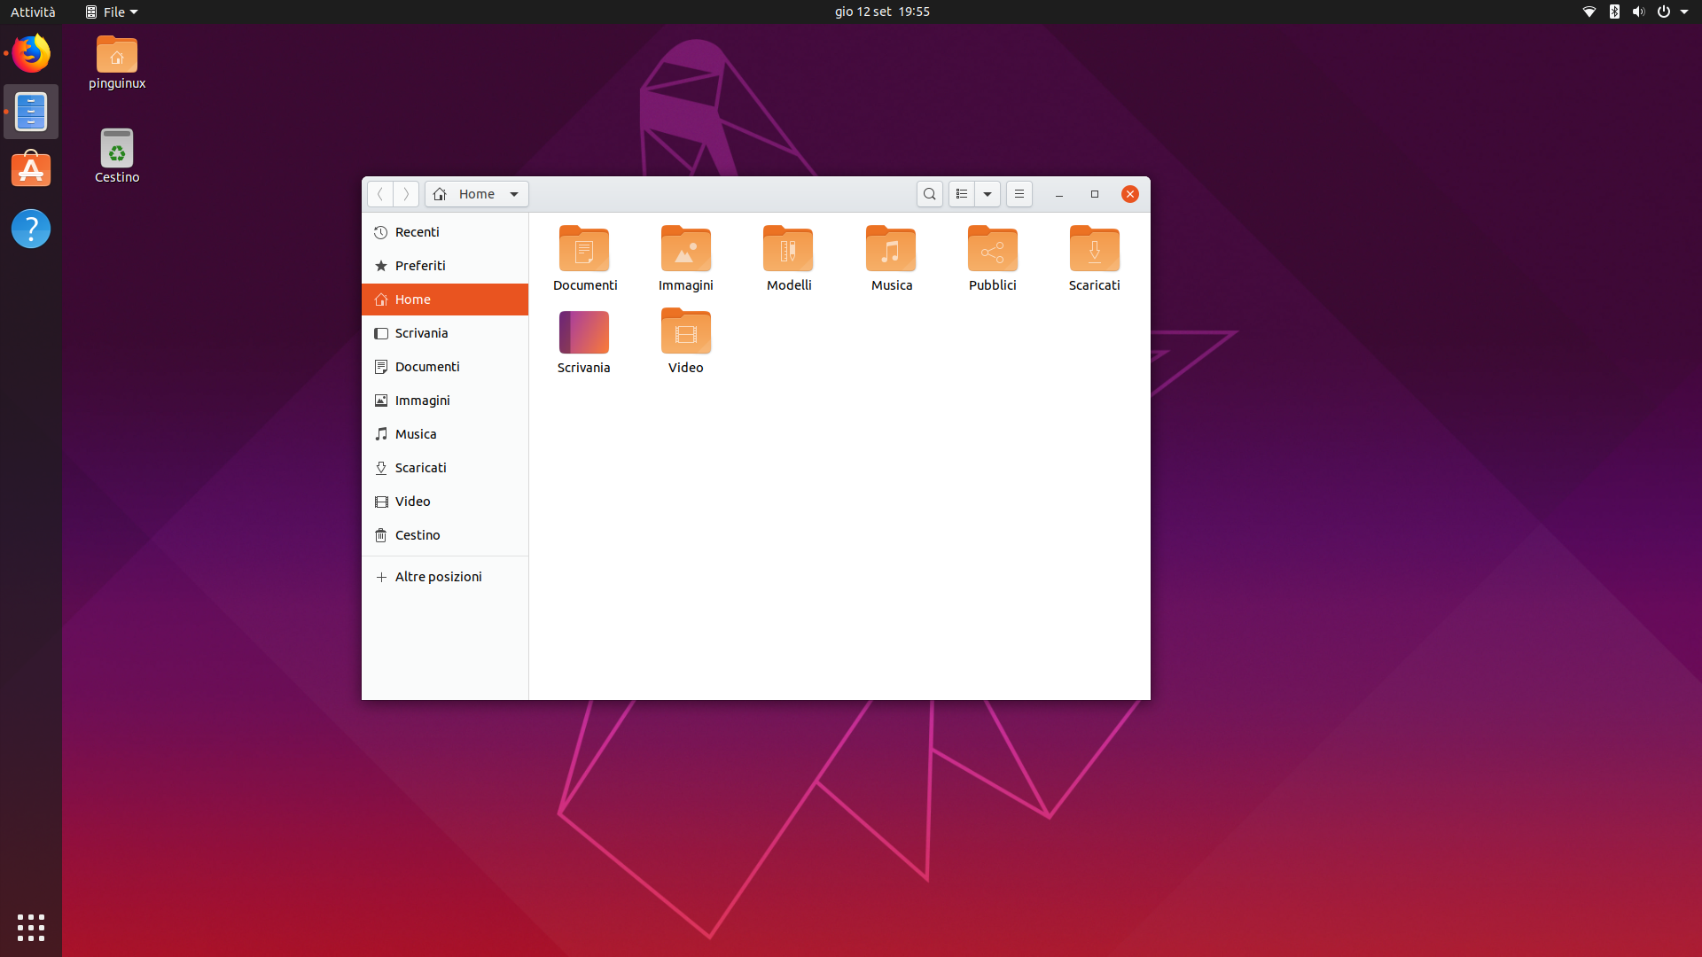The width and height of the screenshot is (1702, 957).
Task: Open the Scaricati folder icon
Action: coord(1094,249)
